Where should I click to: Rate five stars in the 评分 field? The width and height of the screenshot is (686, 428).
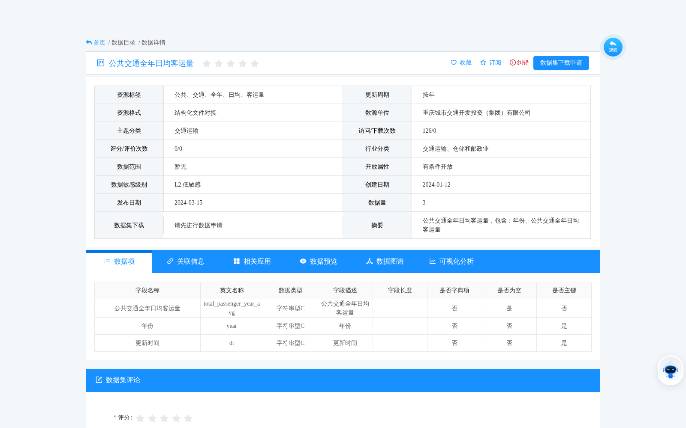tap(188, 418)
